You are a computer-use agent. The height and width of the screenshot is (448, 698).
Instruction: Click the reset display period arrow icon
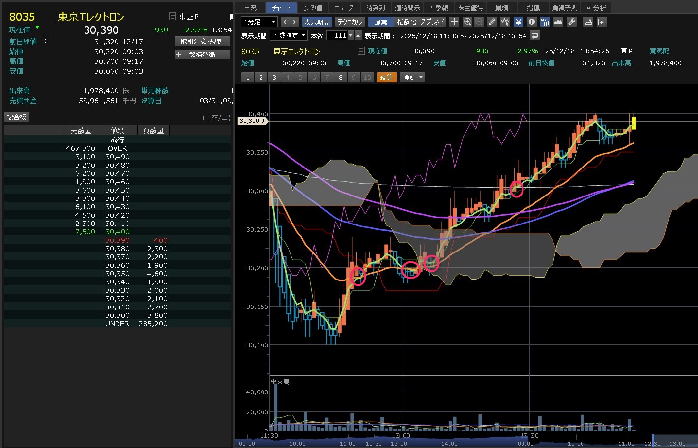tap(535, 36)
